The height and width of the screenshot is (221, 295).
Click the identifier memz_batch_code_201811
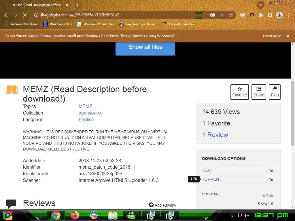pyautogui.click(x=107, y=167)
